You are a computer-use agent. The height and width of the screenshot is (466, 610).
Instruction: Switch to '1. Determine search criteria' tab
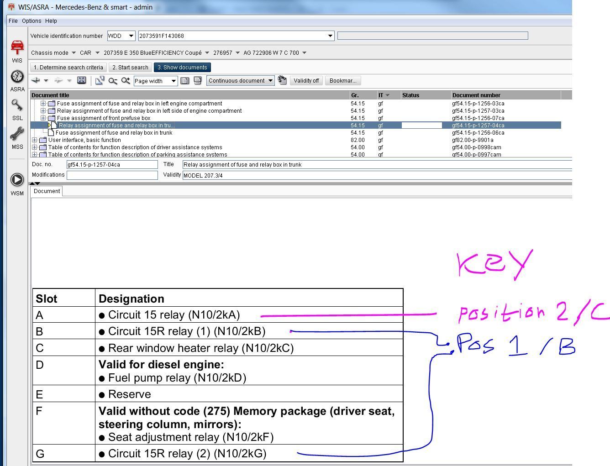pos(68,68)
